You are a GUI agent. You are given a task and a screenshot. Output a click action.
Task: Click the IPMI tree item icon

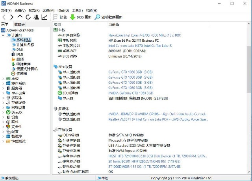point(13,54)
